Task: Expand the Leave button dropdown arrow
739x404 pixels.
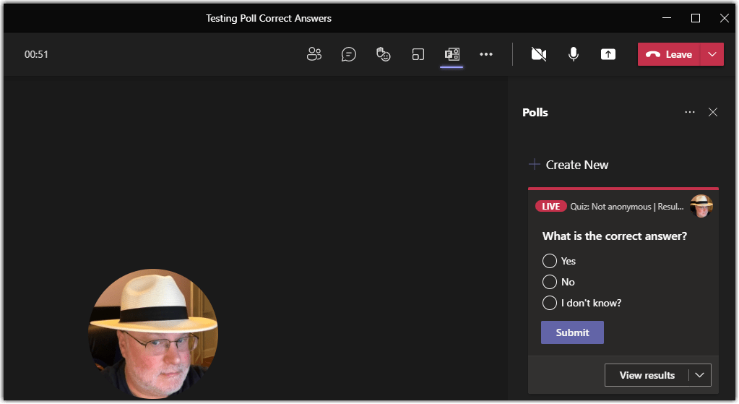Action: 712,54
